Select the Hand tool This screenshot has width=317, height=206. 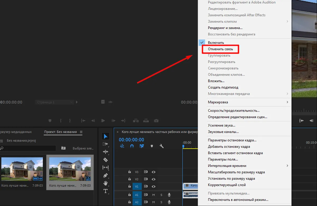(105, 183)
